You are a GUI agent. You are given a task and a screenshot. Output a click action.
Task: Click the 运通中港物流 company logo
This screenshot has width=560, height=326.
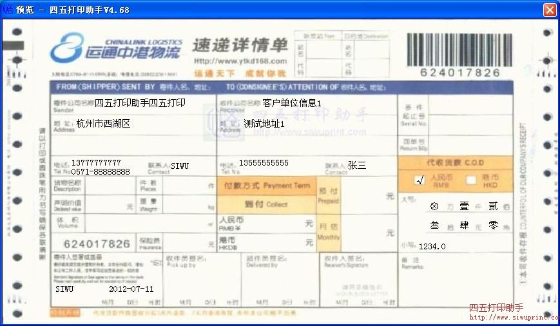pyautogui.click(x=116, y=48)
